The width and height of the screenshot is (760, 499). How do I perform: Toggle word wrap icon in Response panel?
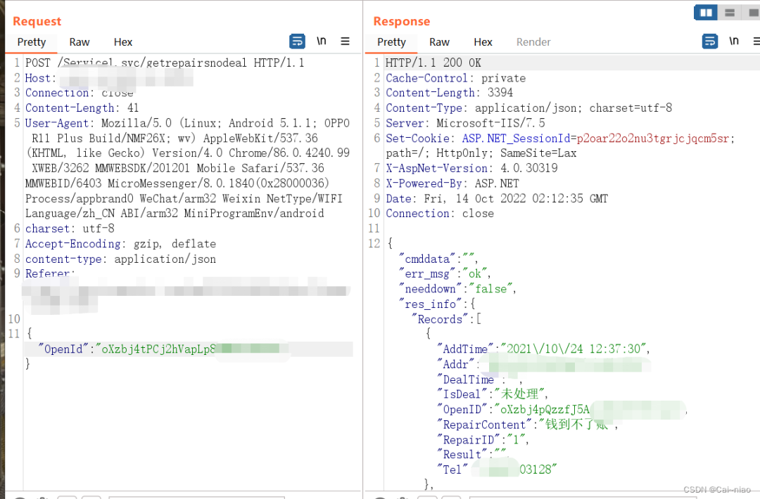pos(710,41)
